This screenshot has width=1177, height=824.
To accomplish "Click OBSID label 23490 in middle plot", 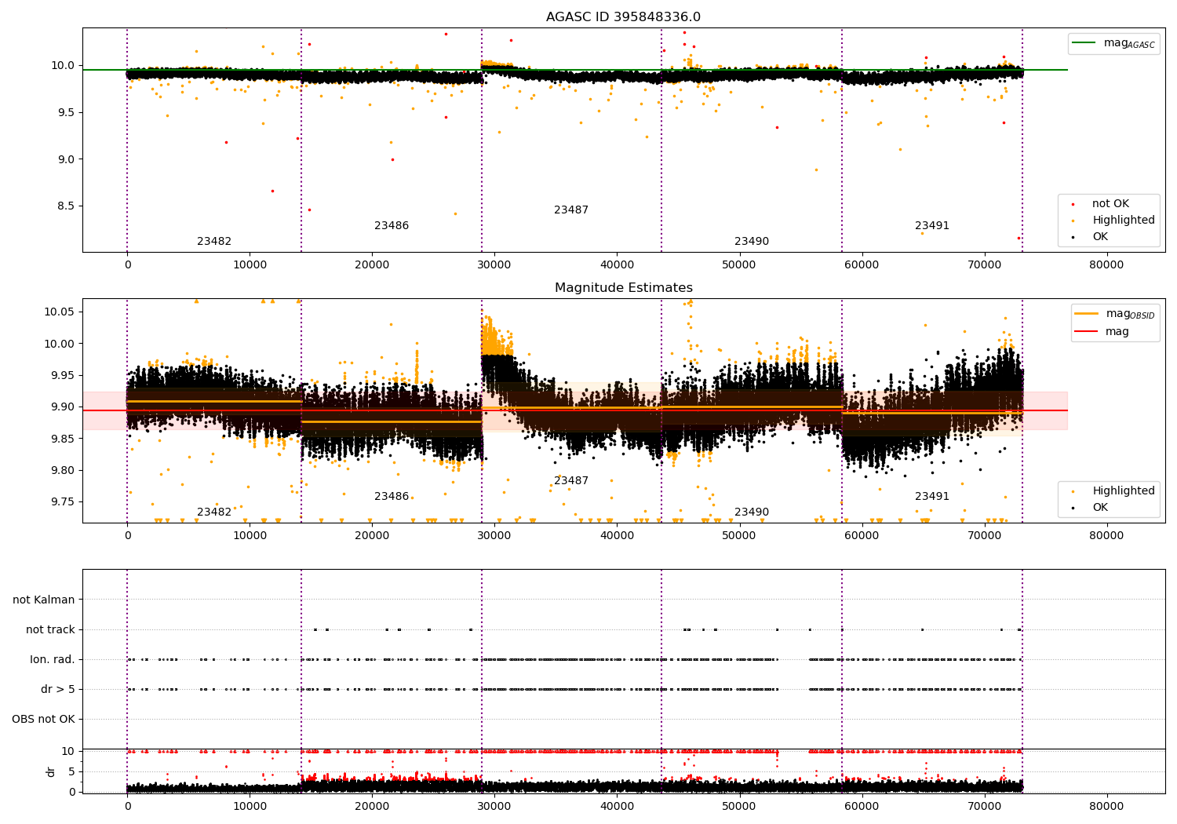I will [x=752, y=512].
